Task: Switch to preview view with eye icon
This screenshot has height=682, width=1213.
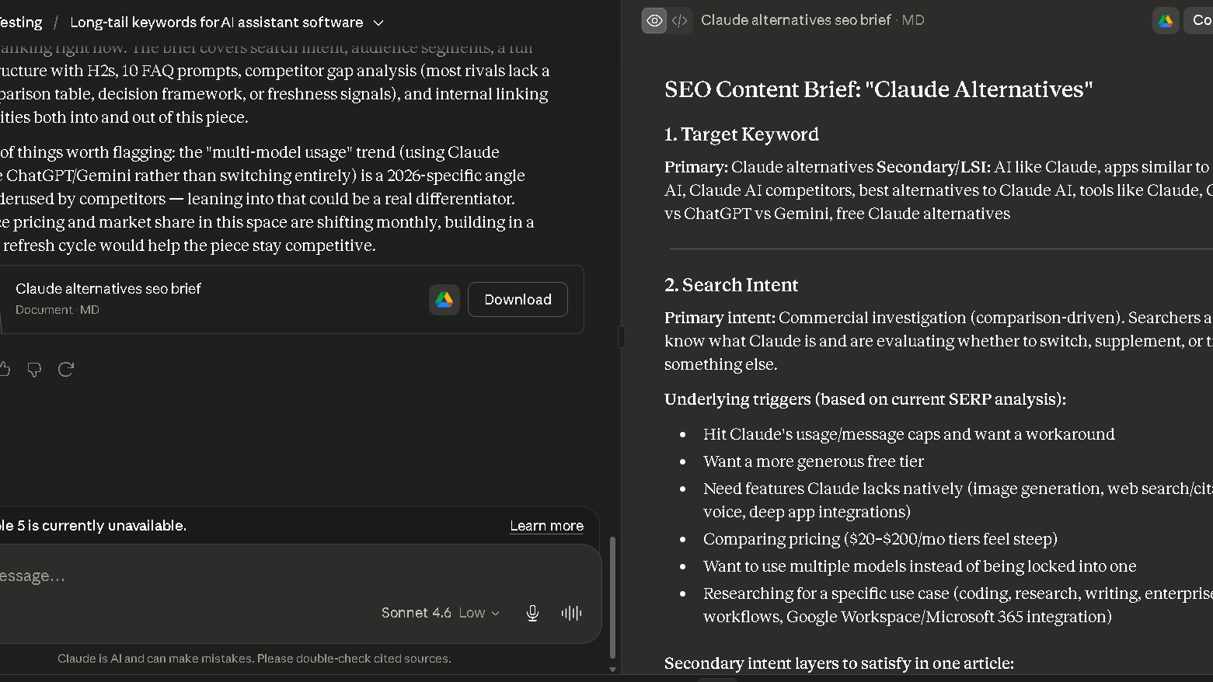Action: (654, 20)
